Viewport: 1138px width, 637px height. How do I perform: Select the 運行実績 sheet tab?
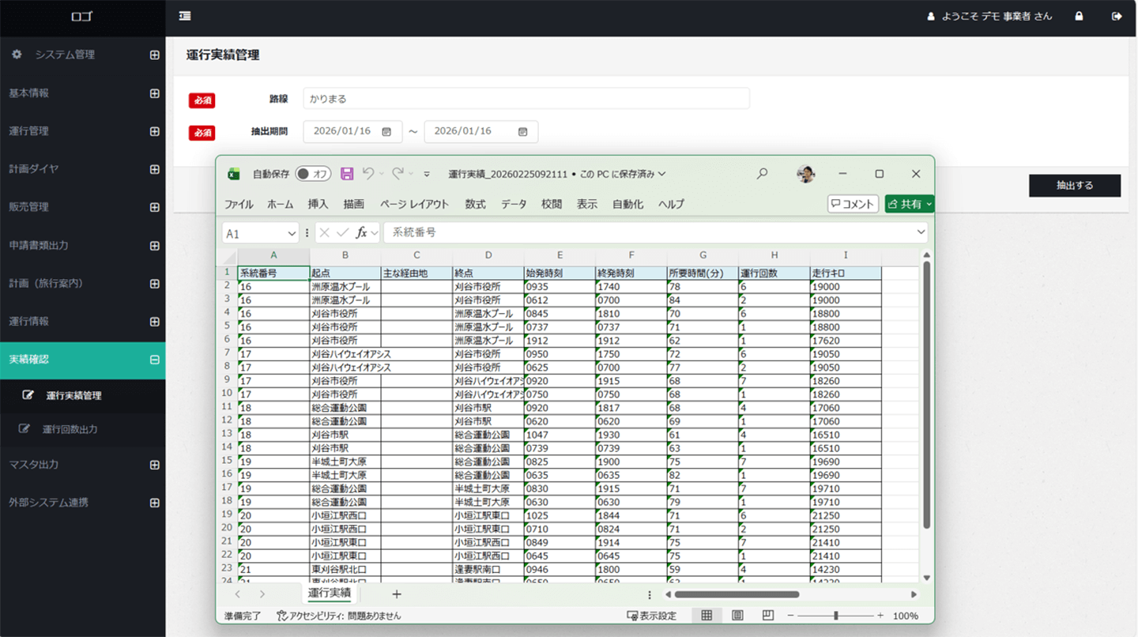click(x=329, y=593)
